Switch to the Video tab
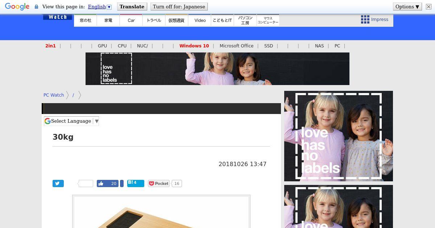The width and height of the screenshot is (435, 228). click(x=200, y=20)
